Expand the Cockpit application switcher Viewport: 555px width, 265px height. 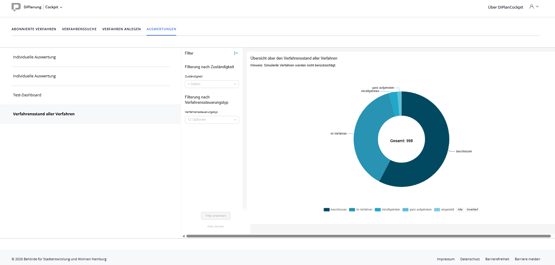(54, 7)
